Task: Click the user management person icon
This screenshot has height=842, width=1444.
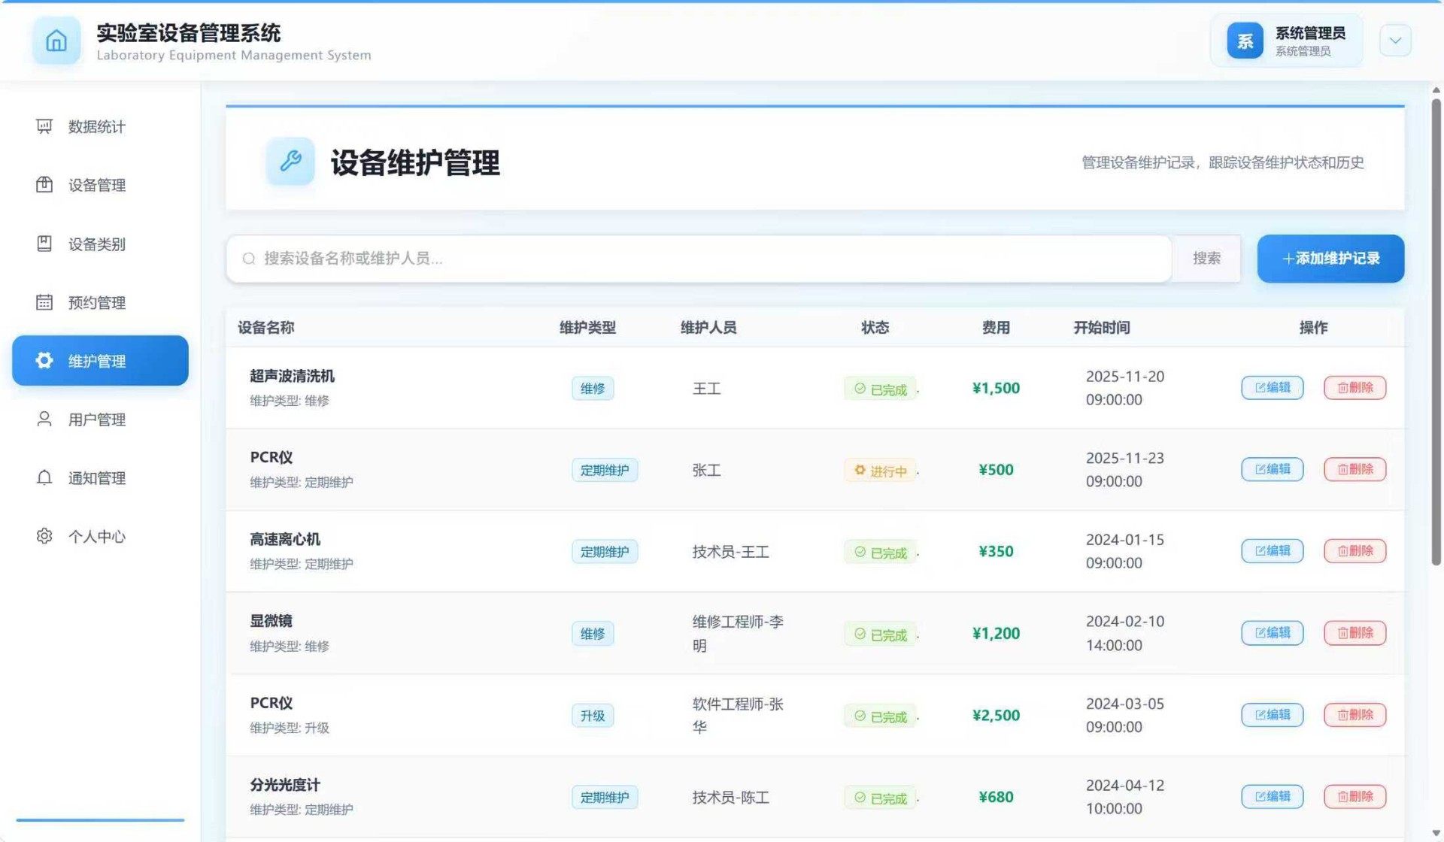Action: (x=44, y=419)
